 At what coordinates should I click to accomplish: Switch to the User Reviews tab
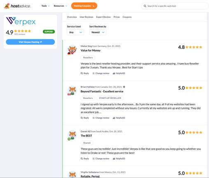coord(87,17)
